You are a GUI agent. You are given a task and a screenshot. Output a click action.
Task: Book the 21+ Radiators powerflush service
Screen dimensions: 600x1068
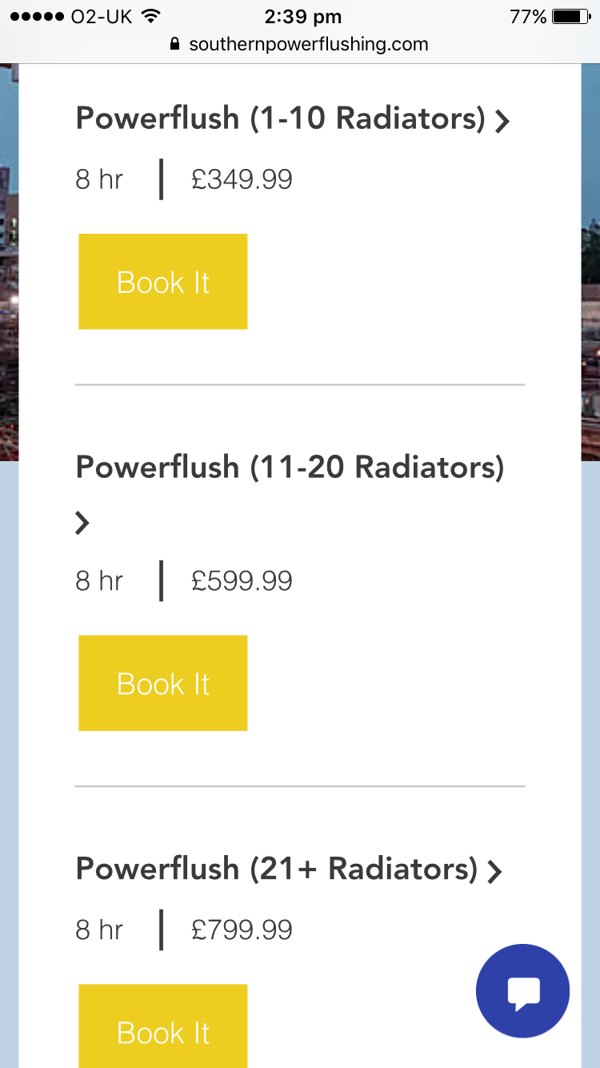coord(163,1026)
